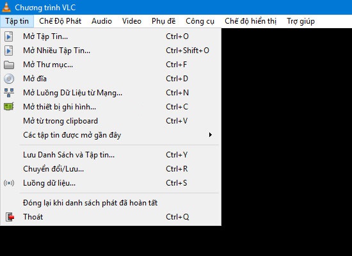Choose Lưu Danh Sách và Tập tin...
Image resolution: width=352 pixels, height=256 pixels.
(x=111, y=155)
